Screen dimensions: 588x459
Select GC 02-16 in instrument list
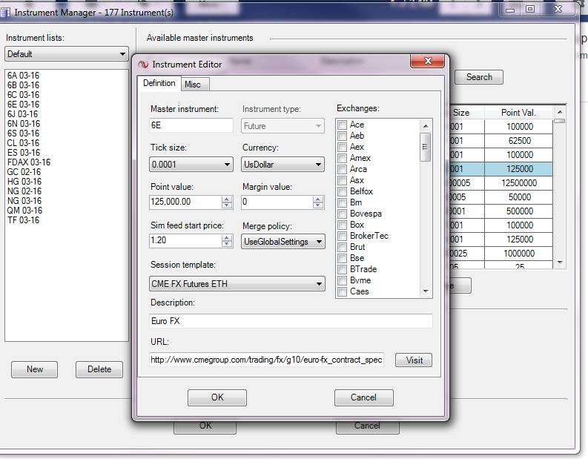click(24, 172)
